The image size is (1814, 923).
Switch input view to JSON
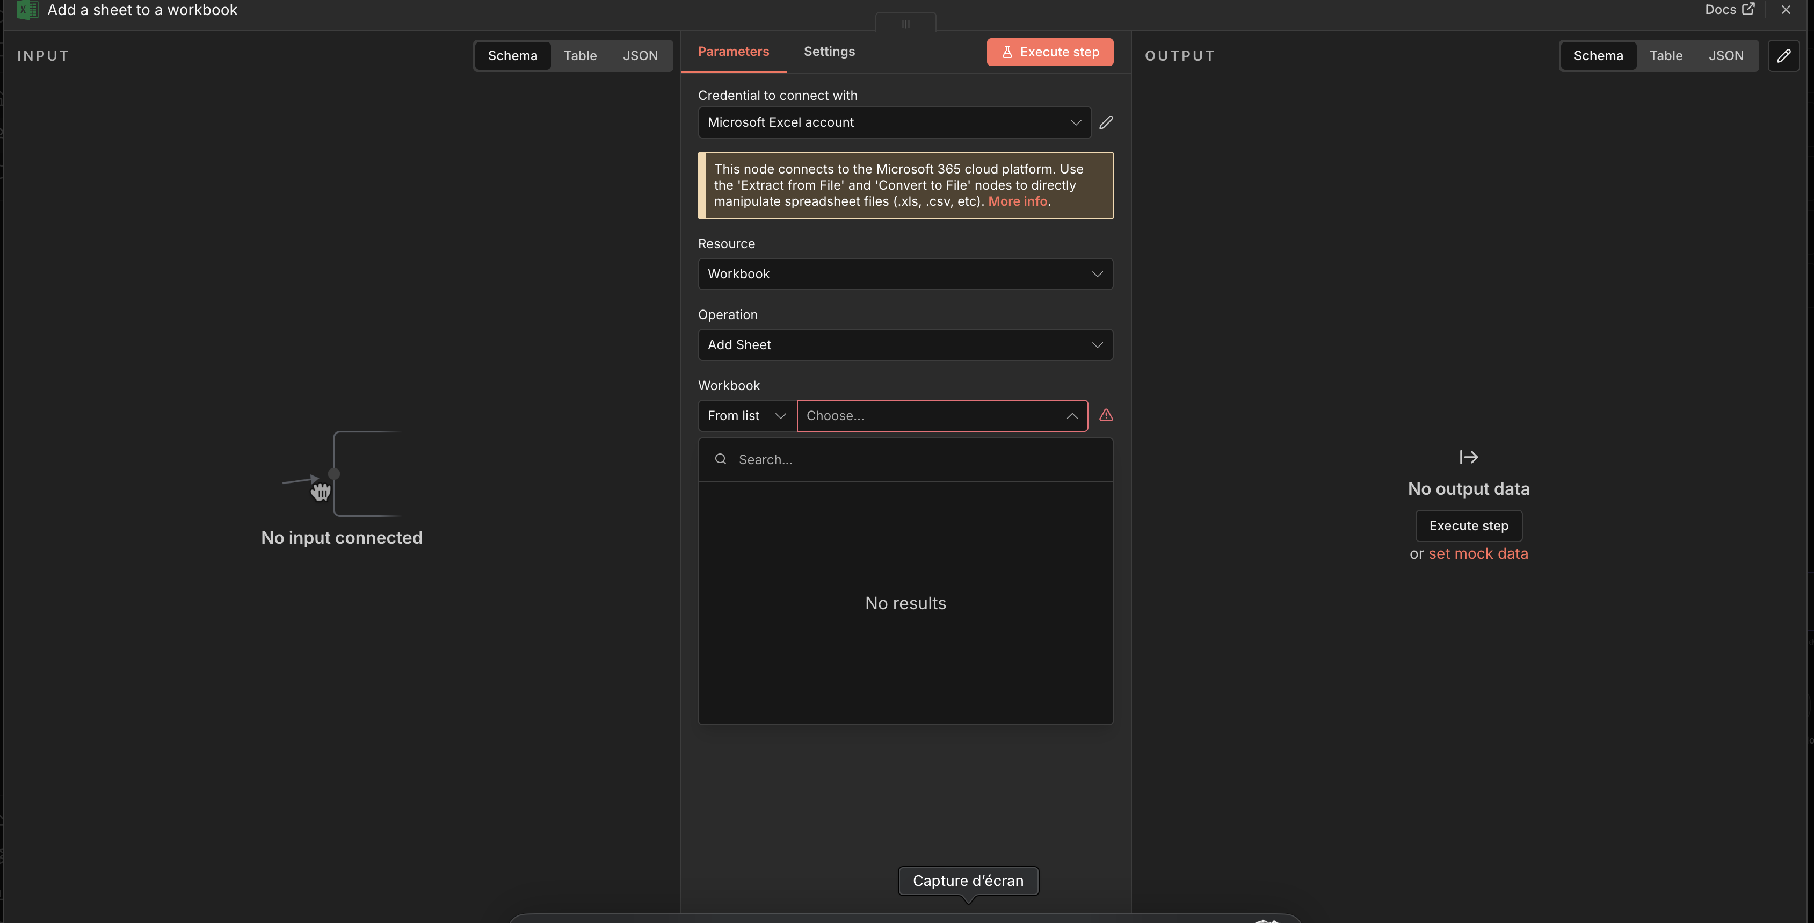pos(640,56)
